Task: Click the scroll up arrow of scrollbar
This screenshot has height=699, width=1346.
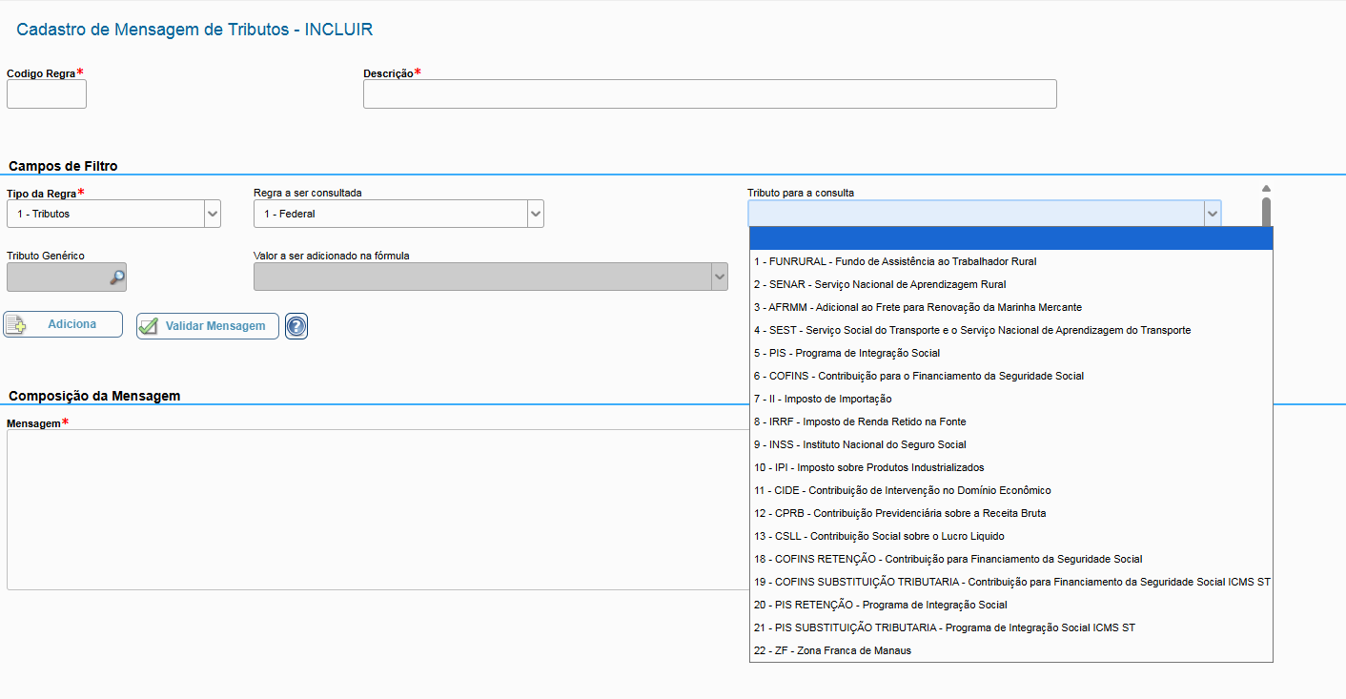Action: pyautogui.click(x=1266, y=189)
